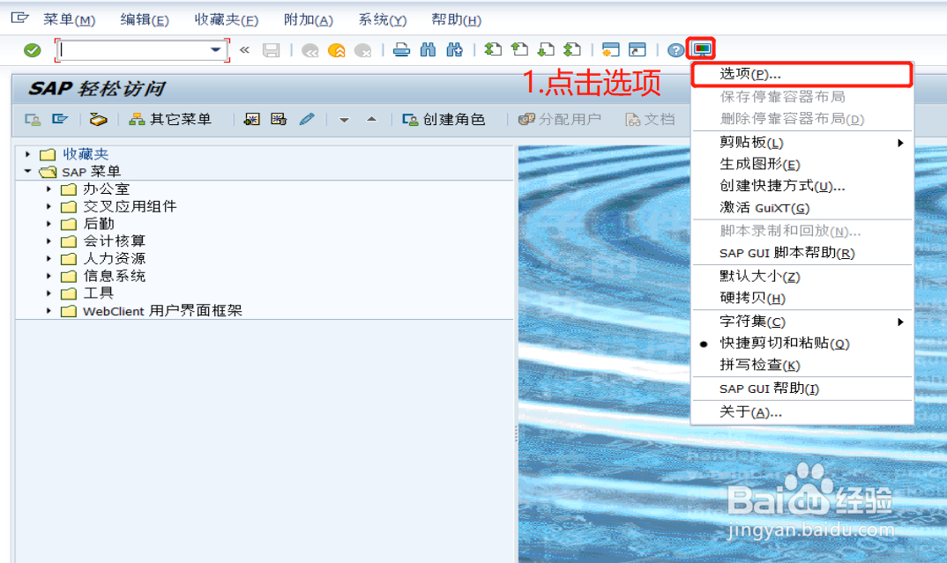Click the Delete Favorites icon
The image size is (947, 563).
tap(279, 120)
